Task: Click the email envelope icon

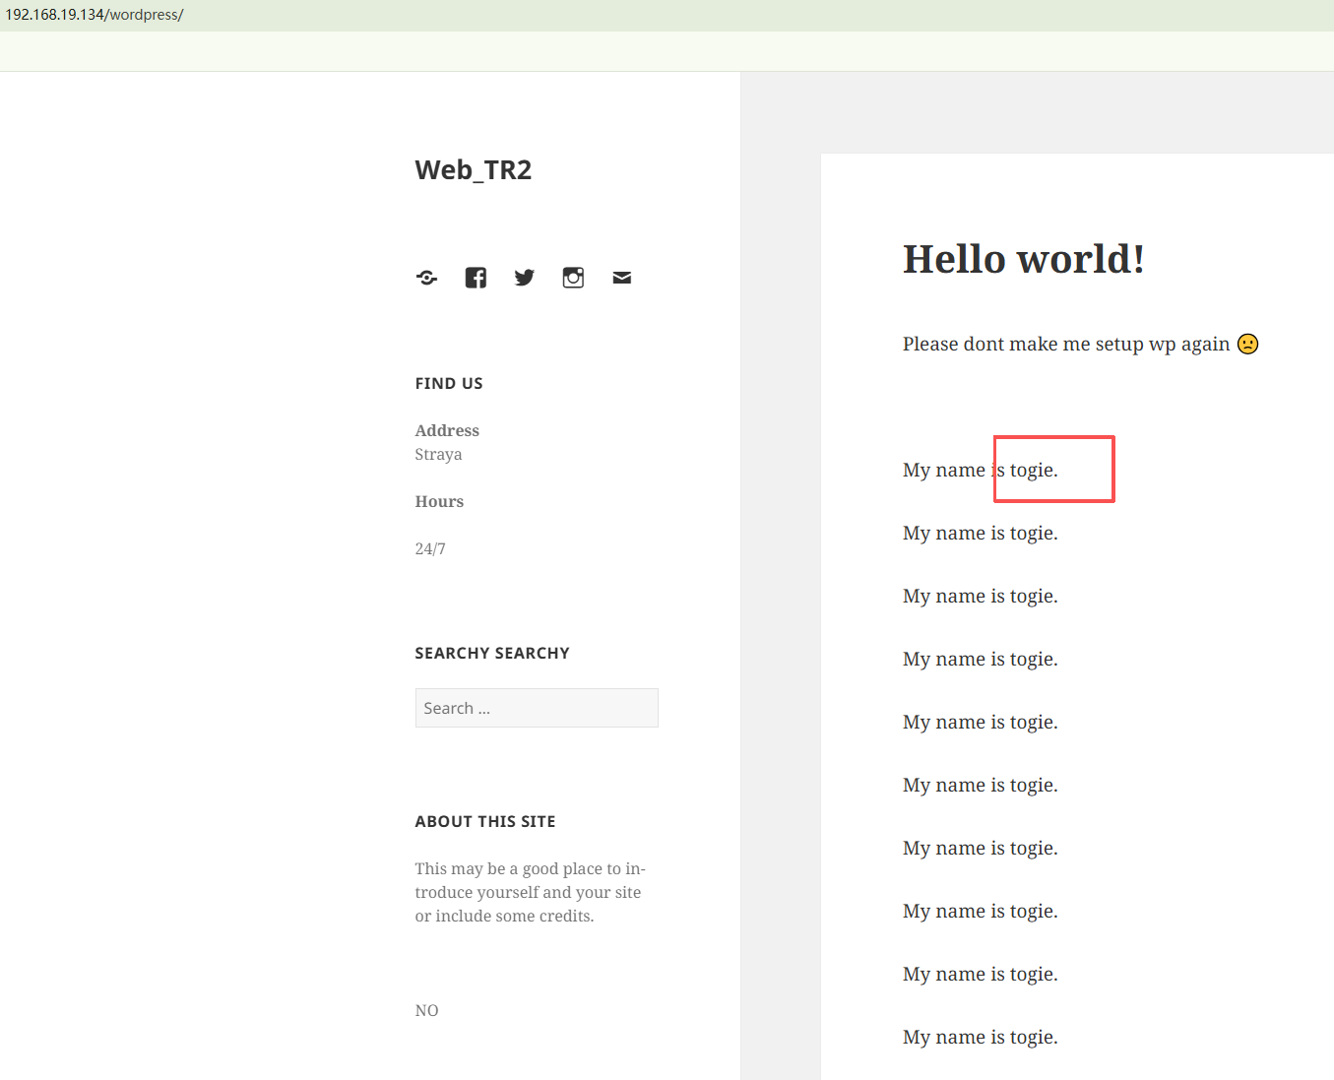Action: (621, 278)
